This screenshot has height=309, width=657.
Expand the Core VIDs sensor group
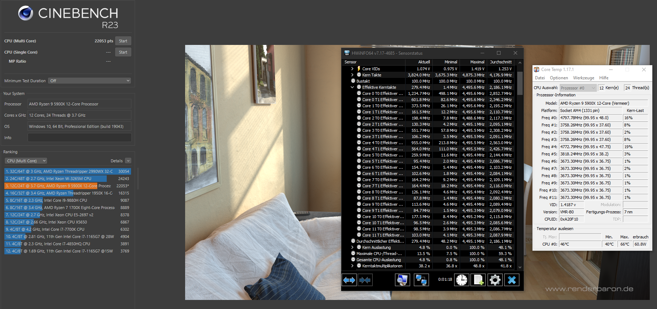point(352,69)
